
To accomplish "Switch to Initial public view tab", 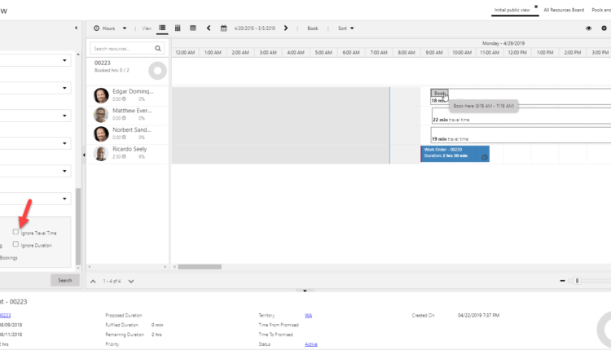I will tap(511, 10).
